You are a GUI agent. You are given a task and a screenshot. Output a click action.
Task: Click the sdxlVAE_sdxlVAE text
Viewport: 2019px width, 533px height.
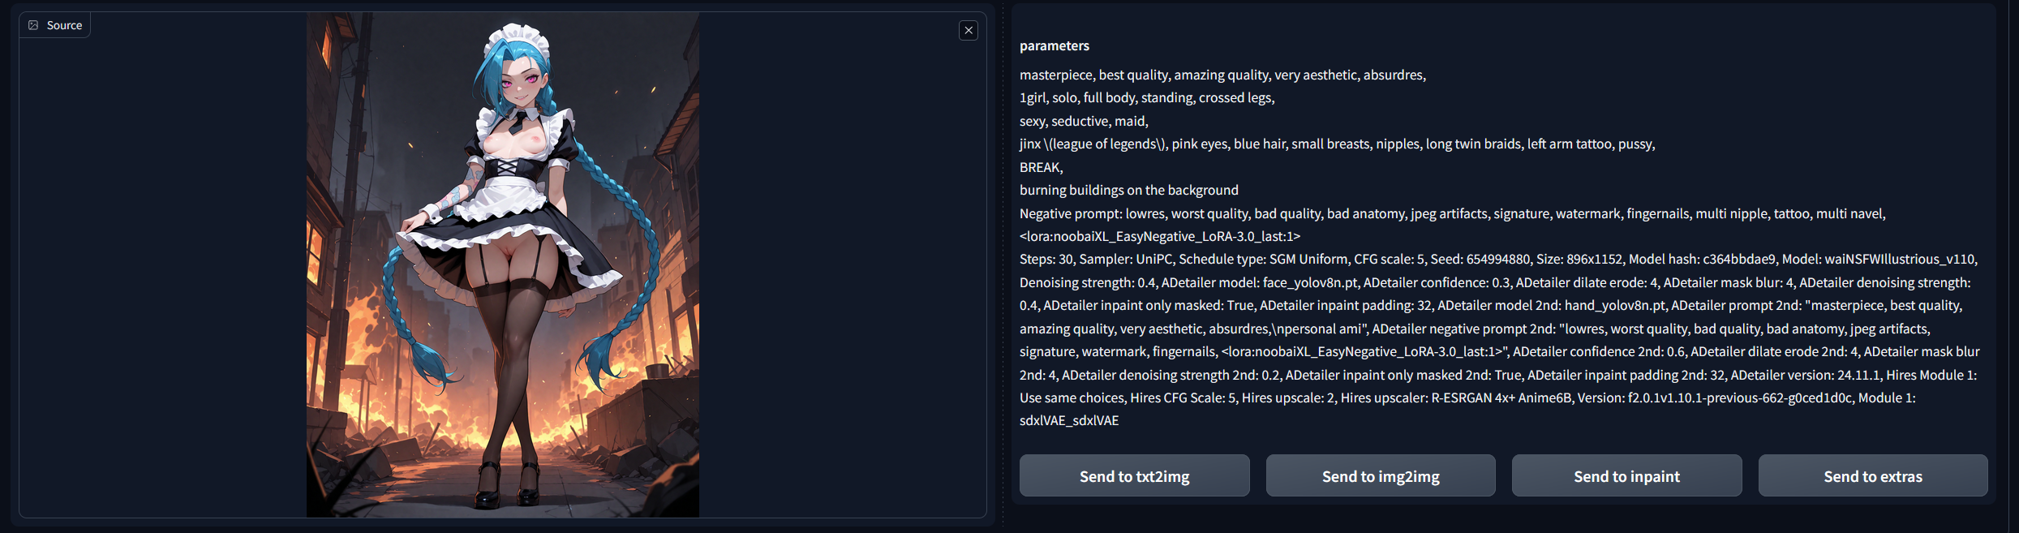1068,420
